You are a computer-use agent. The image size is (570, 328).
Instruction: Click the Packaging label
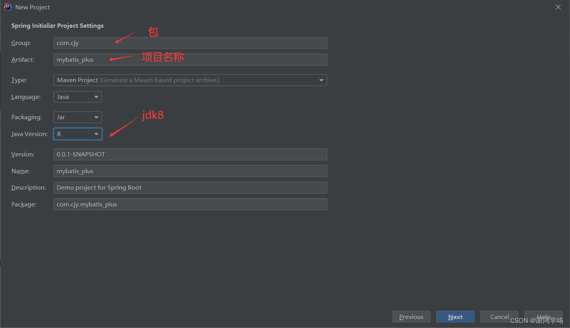[x=27, y=117]
